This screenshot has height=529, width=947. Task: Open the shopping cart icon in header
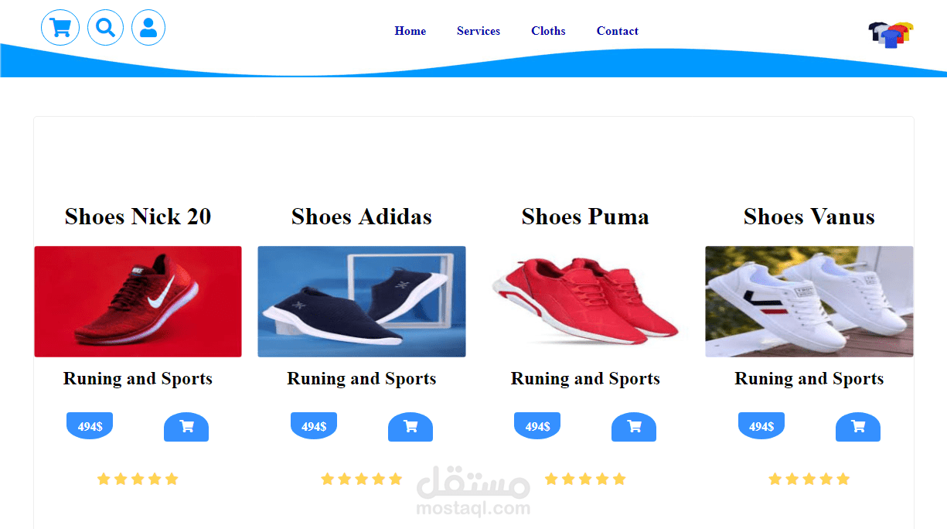point(60,28)
